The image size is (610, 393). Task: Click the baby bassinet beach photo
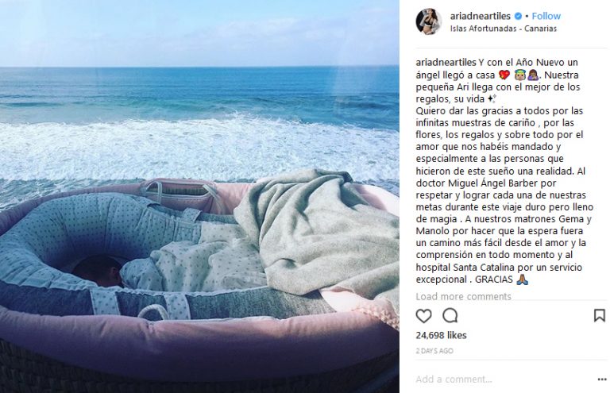pos(199,196)
